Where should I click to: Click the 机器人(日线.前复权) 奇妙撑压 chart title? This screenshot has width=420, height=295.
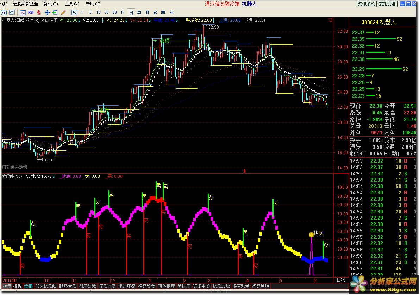30,20
